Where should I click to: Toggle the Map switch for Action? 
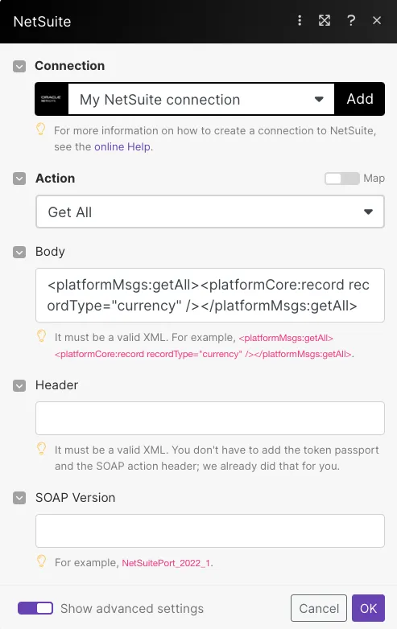tap(342, 179)
